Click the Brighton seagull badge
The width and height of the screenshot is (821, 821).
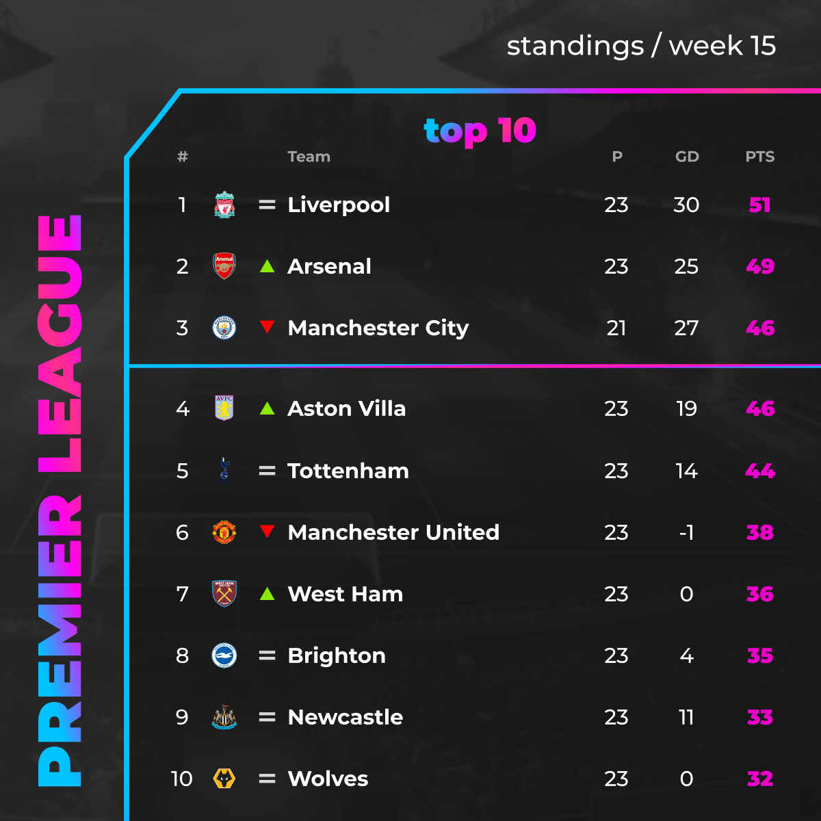(224, 655)
